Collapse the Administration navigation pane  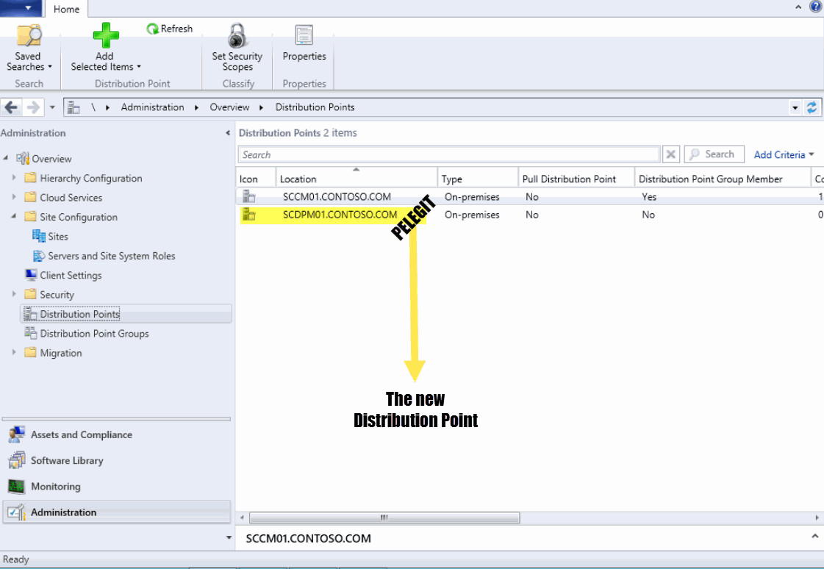click(x=228, y=133)
